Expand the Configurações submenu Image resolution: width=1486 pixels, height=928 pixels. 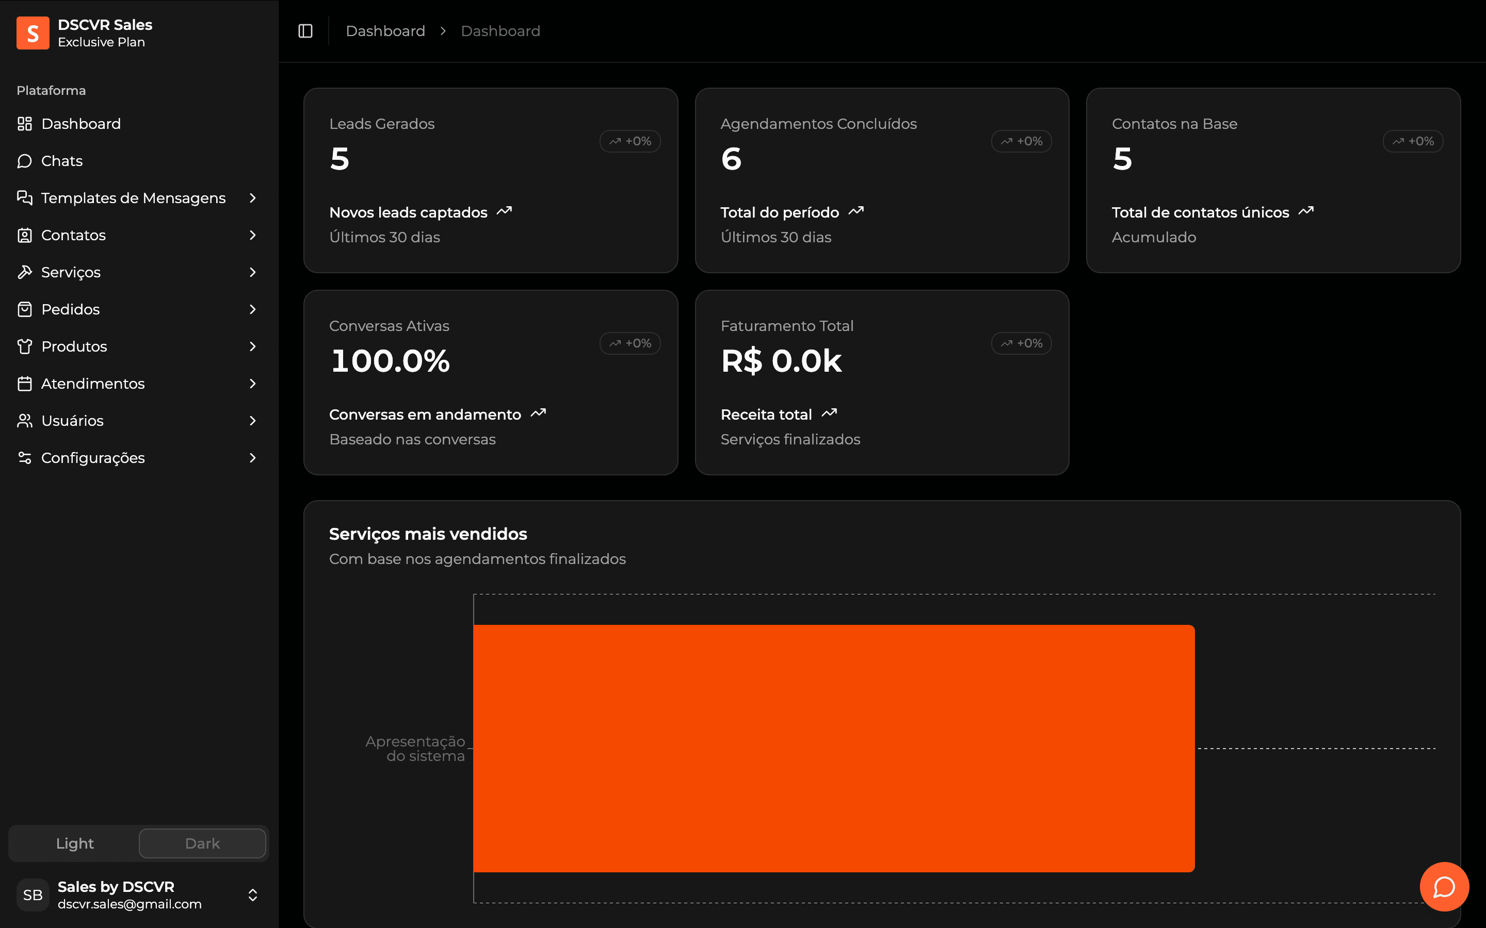(x=253, y=457)
